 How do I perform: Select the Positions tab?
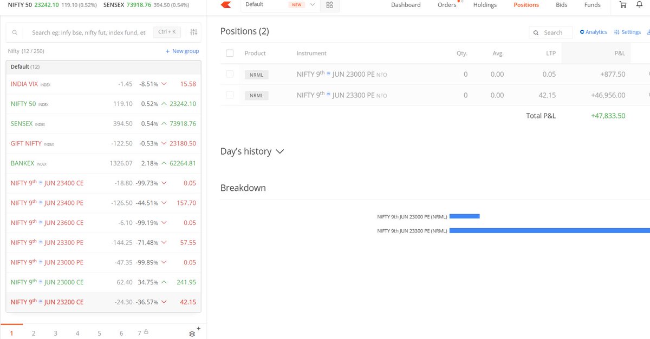tap(526, 5)
